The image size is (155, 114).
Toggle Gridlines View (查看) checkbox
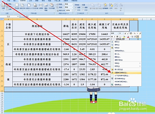pyautogui.click(x=76, y=7)
